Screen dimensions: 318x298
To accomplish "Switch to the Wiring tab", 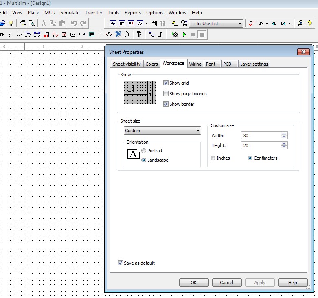I will click(x=195, y=64).
